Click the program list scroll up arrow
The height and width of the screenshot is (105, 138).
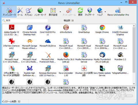tap(134, 26)
